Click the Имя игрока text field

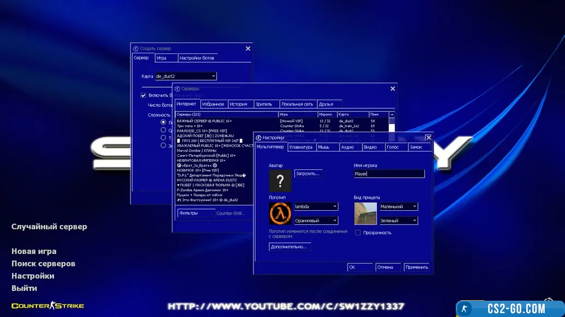(x=389, y=174)
